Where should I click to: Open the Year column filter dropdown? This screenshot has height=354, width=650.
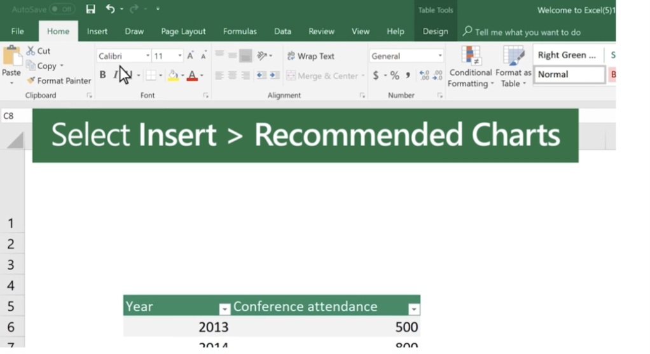click(x=225, y=309)
